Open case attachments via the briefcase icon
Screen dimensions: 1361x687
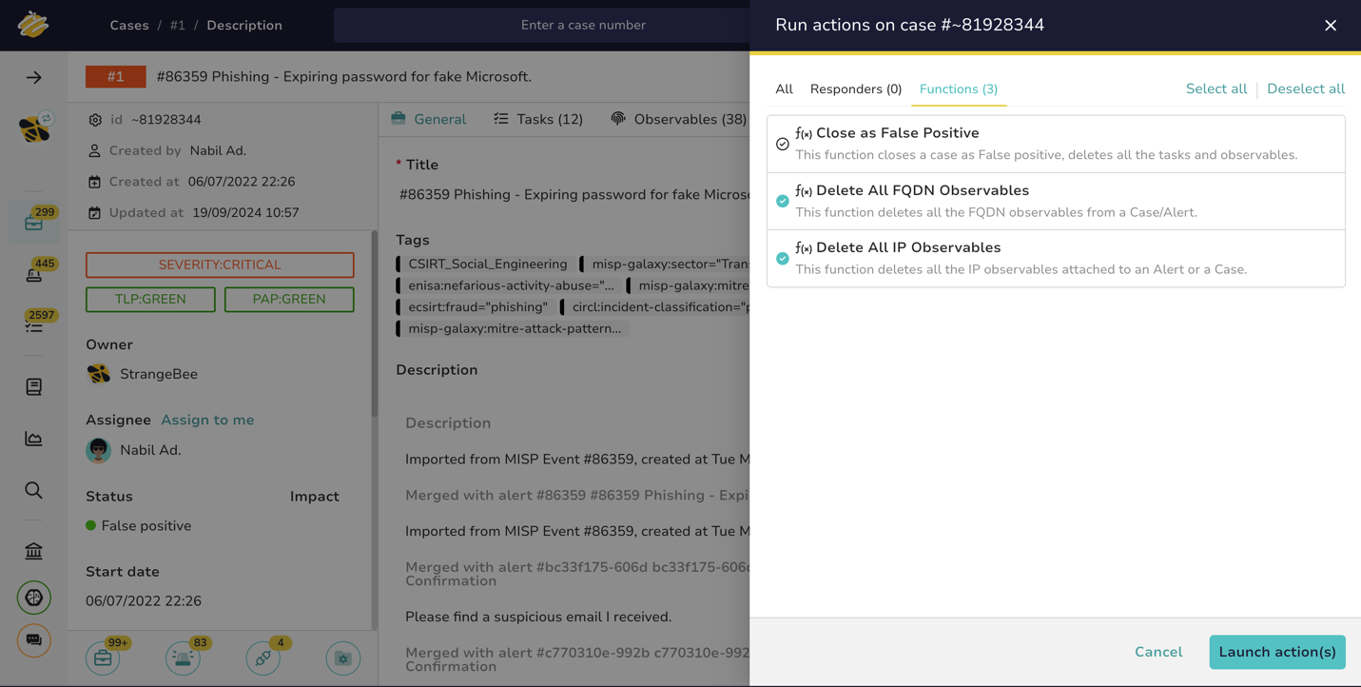click(x=103, y=658)
